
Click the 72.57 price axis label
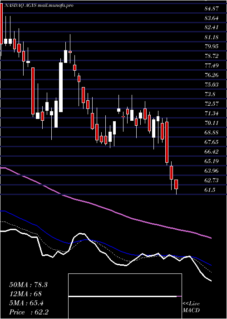pos(212,103)
